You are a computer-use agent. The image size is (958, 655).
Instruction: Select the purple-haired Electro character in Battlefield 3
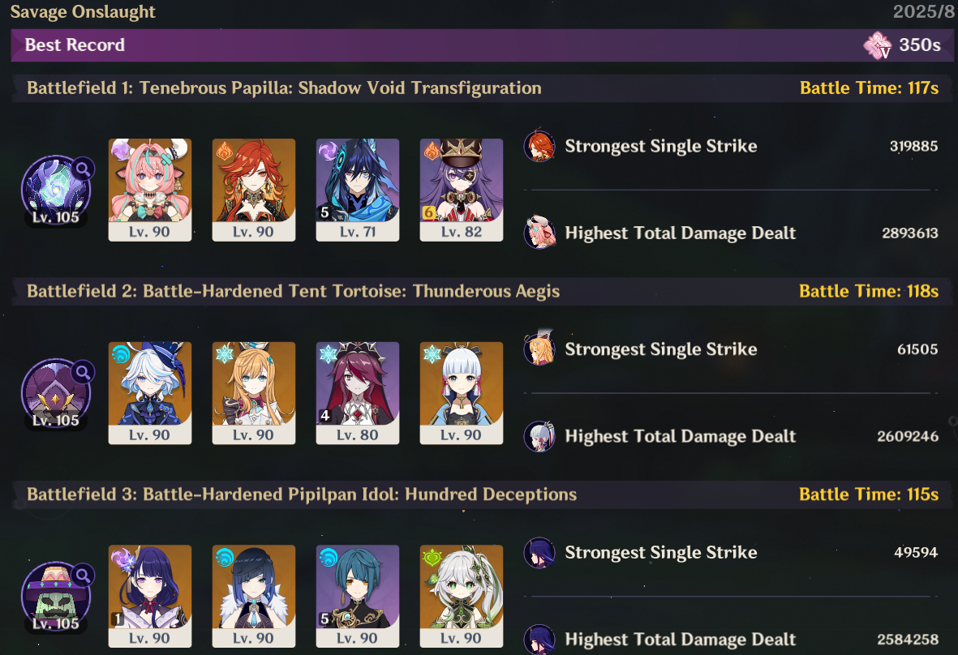coord(150,597)
